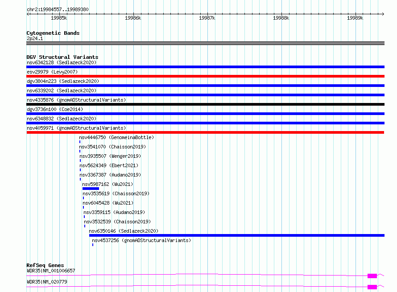Click the WDR35|NM_001006657 gene label
Screen dimensions: 397x292
[x=51, y=271]
